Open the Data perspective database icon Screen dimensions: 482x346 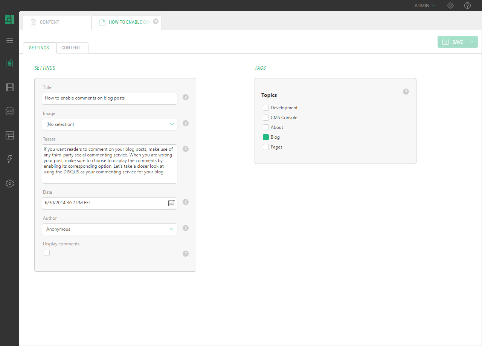[x=10, y=111]
